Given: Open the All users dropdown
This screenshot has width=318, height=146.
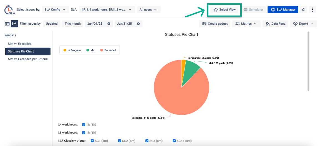Looking at the screenshot, I should pyautogui.click(x=148, y=10).
